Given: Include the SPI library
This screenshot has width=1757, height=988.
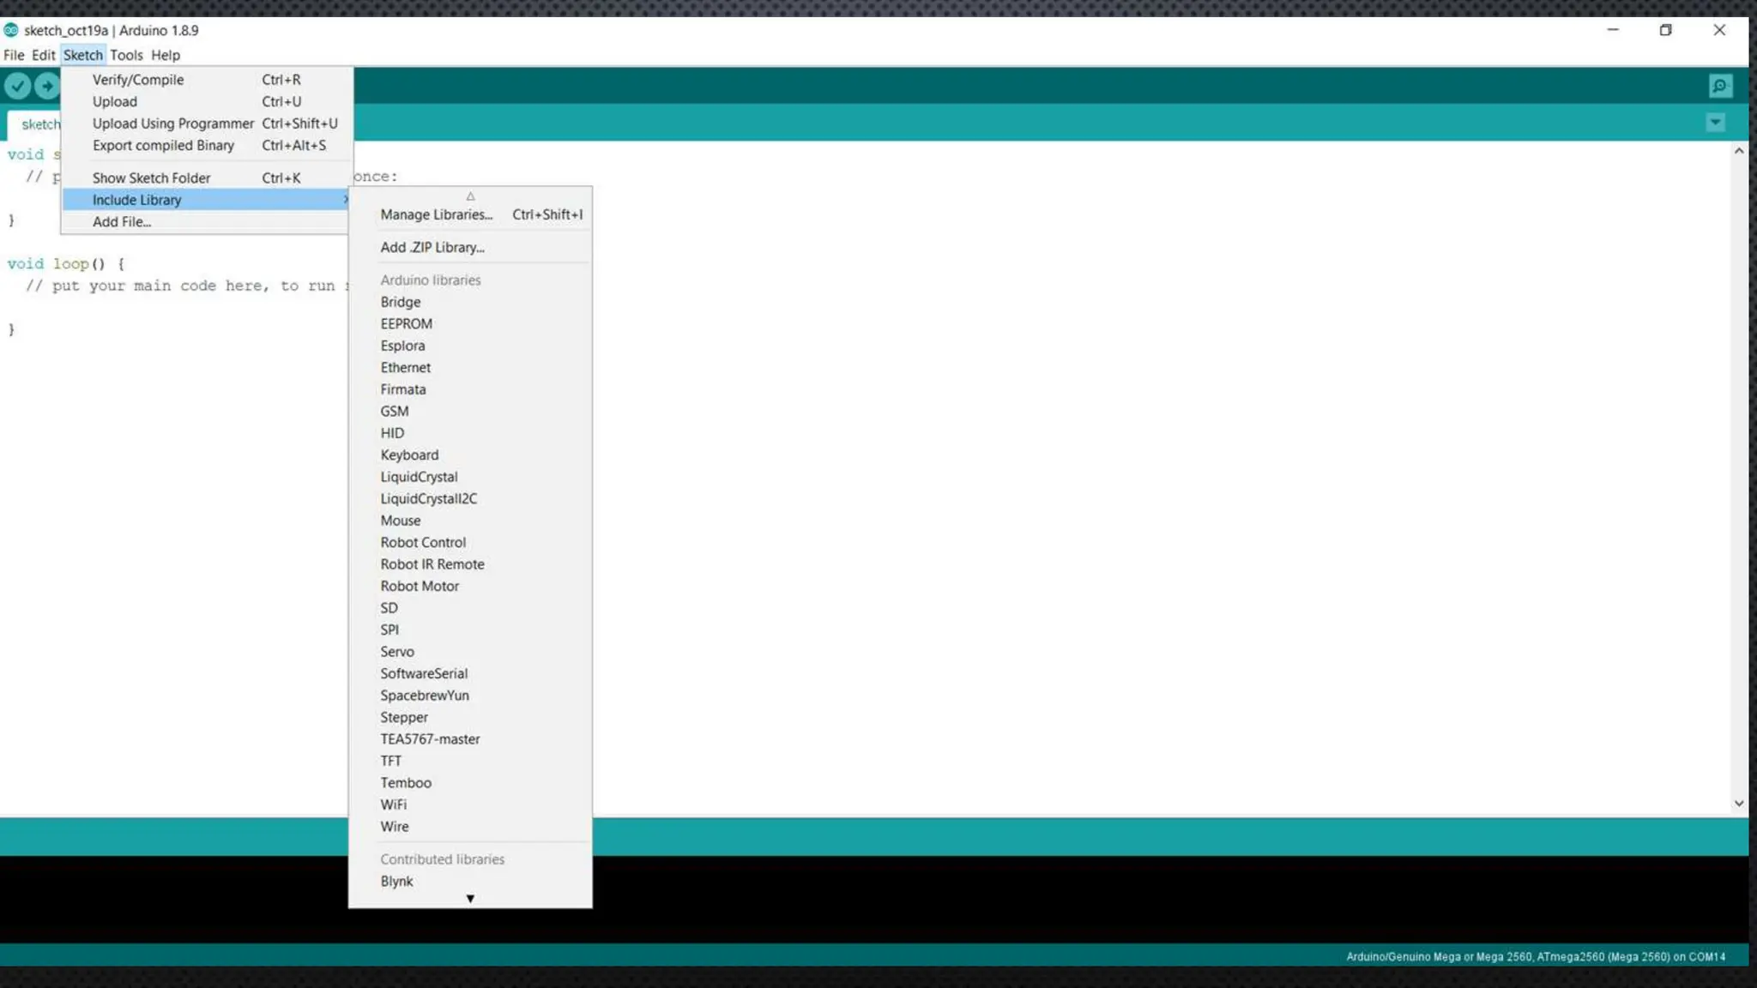Looking at the screenshot, I should point(470,630).
